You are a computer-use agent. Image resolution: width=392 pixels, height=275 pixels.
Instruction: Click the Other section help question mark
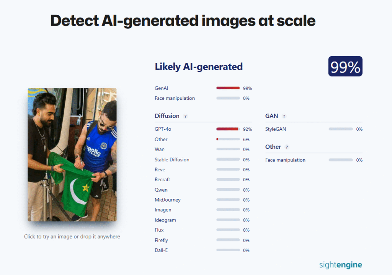tap(287, 147)
